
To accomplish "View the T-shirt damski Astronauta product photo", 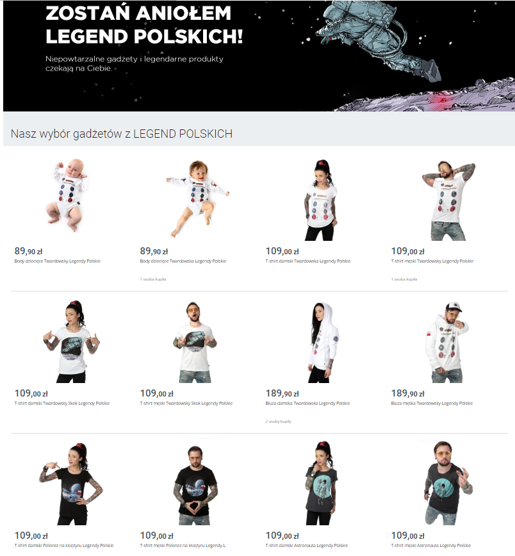I will pyautogui.click(x=322, y=484).
